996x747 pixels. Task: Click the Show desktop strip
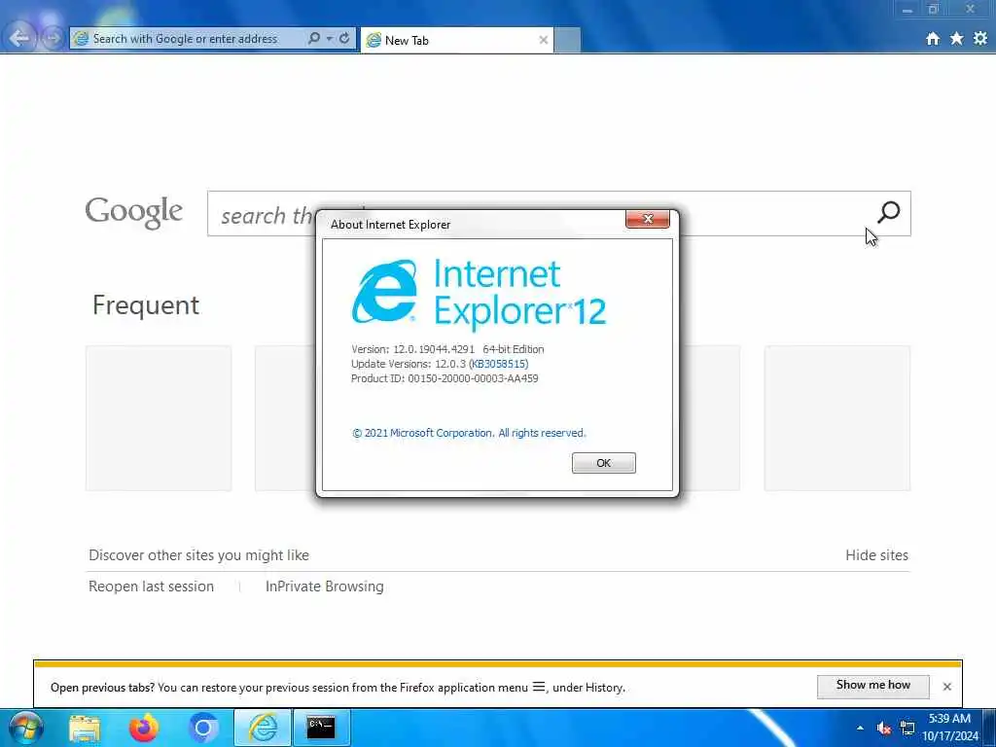[x=989, y=728]
